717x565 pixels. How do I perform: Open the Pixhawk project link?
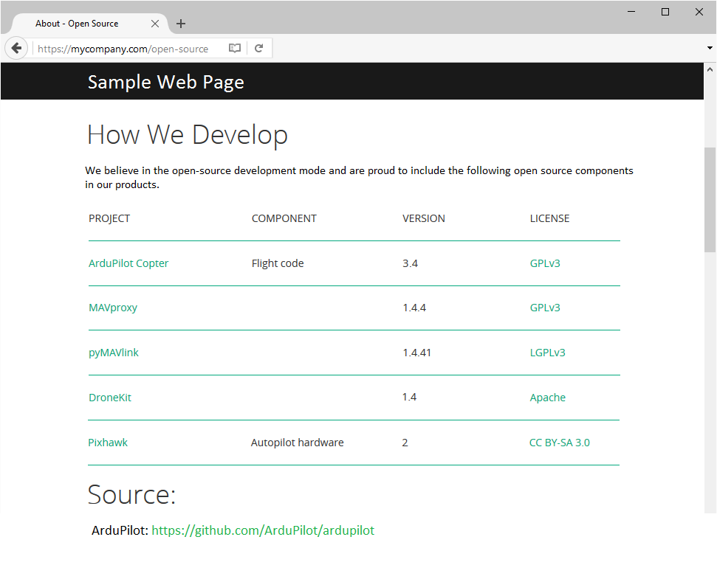point(108,443)
